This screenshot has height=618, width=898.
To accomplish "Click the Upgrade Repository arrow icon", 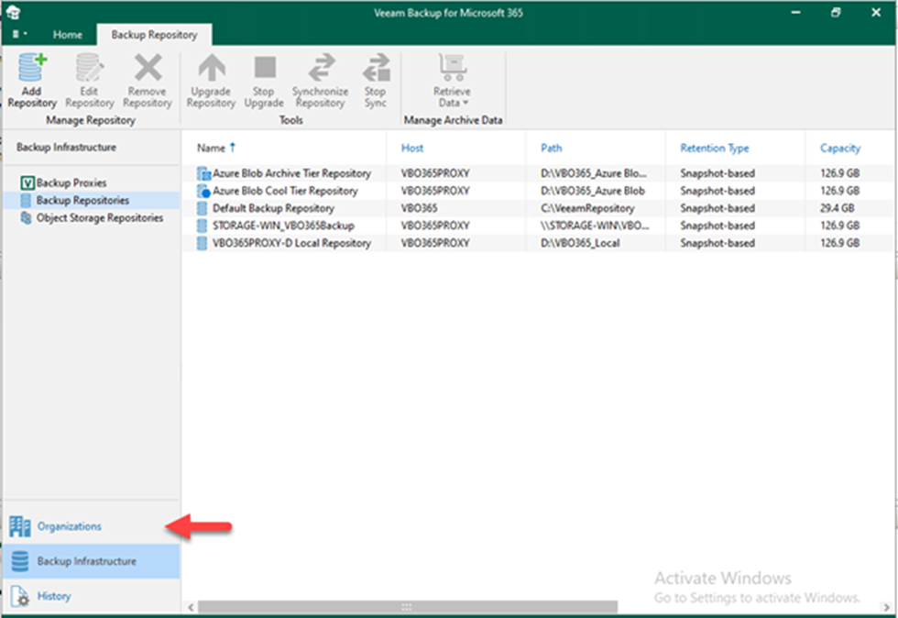I will point(212,68).
